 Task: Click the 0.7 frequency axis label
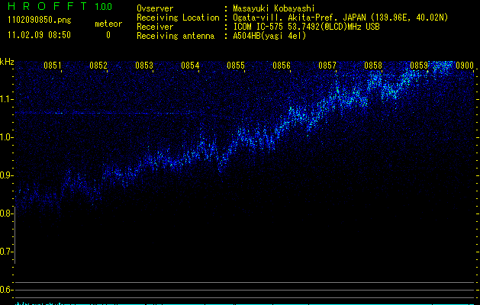pos(6,252)
